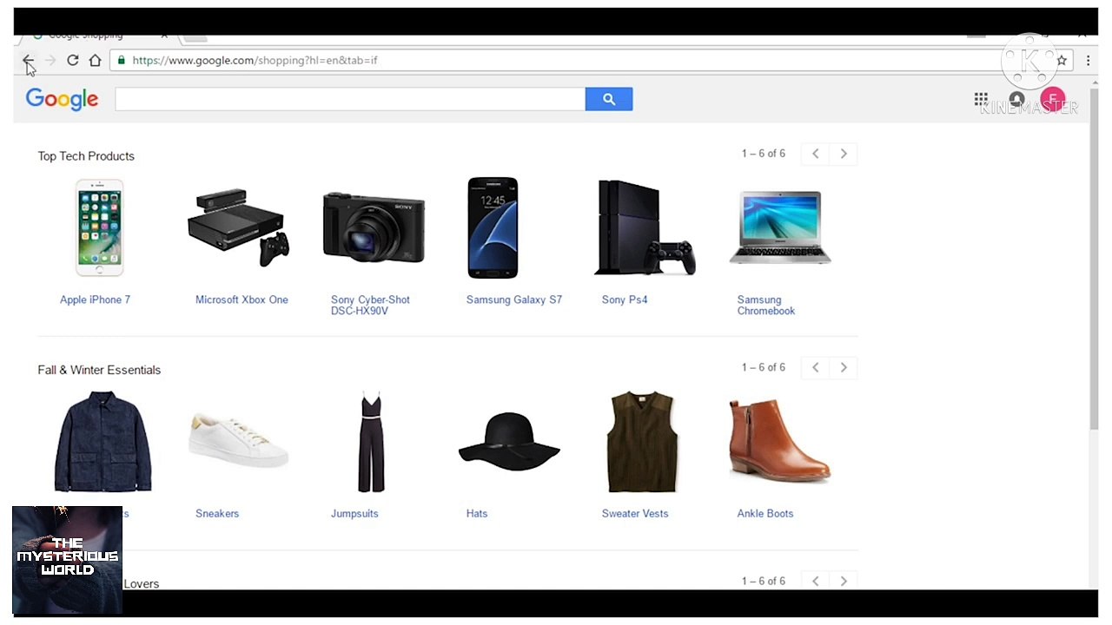1112x625 pixels.
Task: Click the Xbox One console image
Action: (238, 228)
